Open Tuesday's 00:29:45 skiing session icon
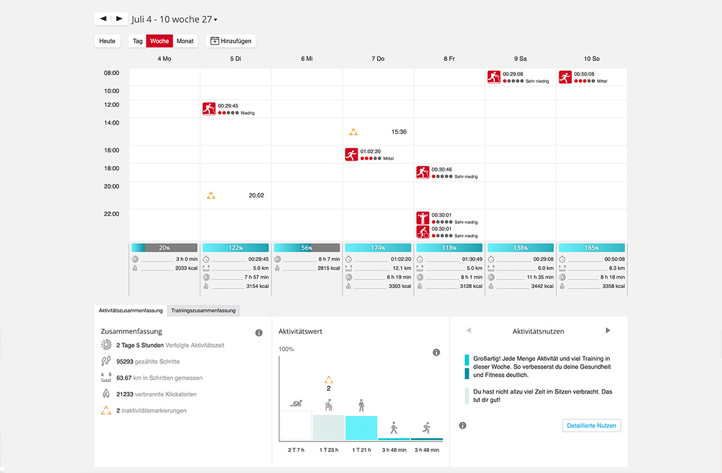Viewport: 722px width, 473px height. tap(209, 109)
